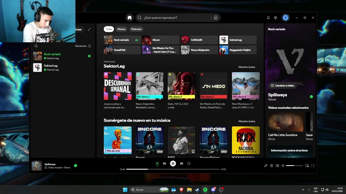Go to Spotify Home via house icon

pos(129,18)
